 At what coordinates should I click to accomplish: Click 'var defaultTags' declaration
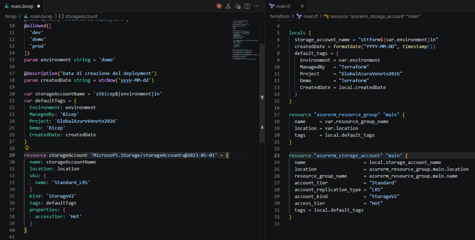click(50, 101)
